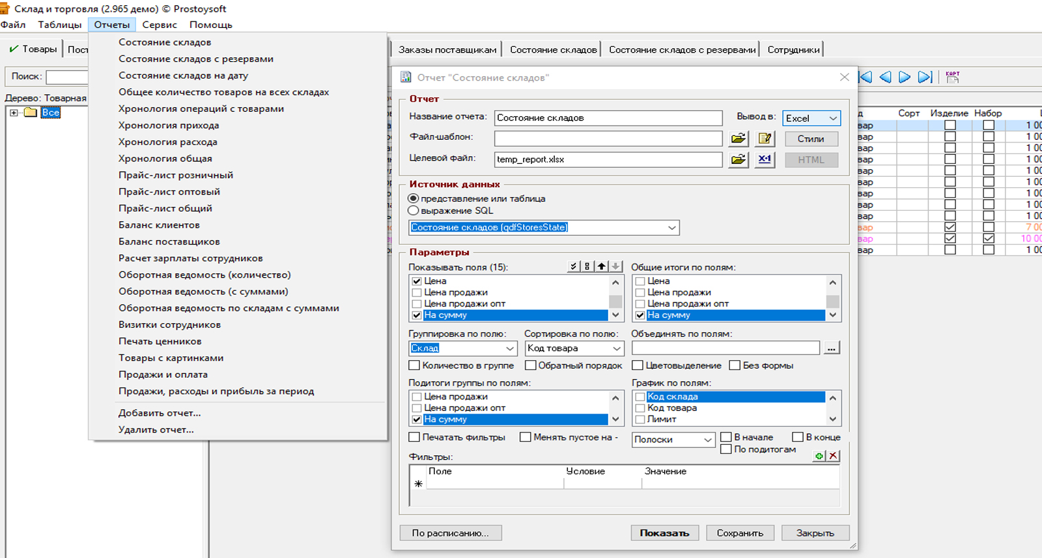
Task: Open data source 'Состояние складов' combo box
Action: pyautogui.click(x=671, y=228)
